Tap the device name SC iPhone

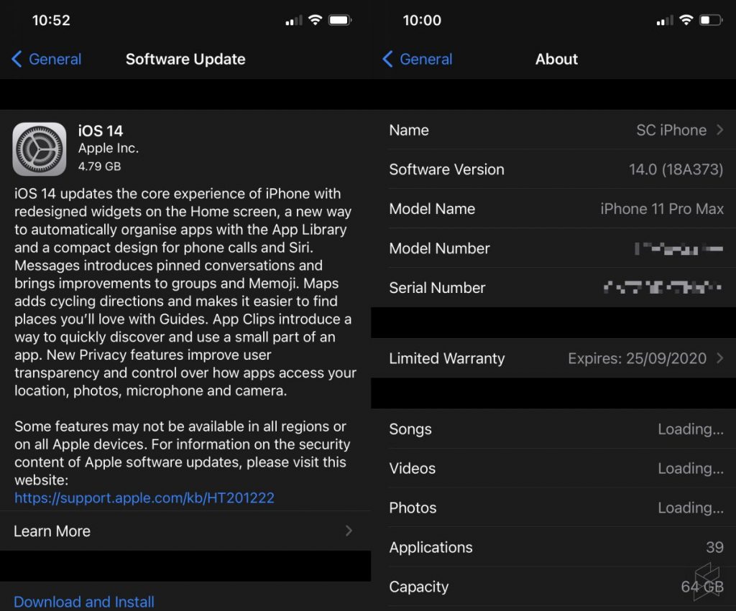pos(671,130)
